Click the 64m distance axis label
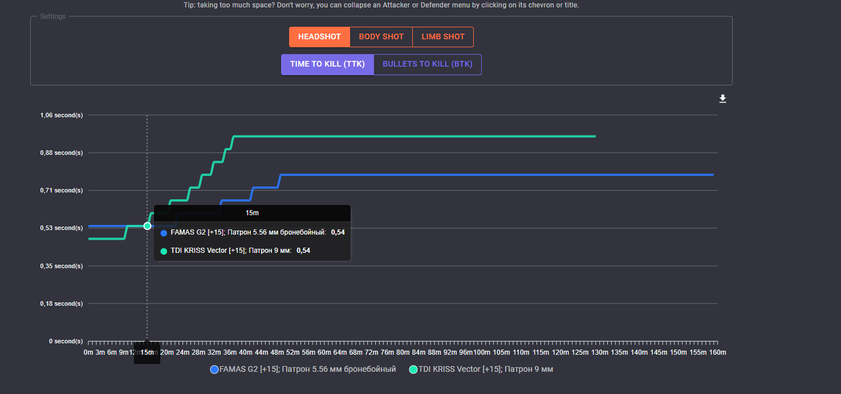The width and height of the screenshot is (841, 394). pyautogui.click(x=340, y=352)
